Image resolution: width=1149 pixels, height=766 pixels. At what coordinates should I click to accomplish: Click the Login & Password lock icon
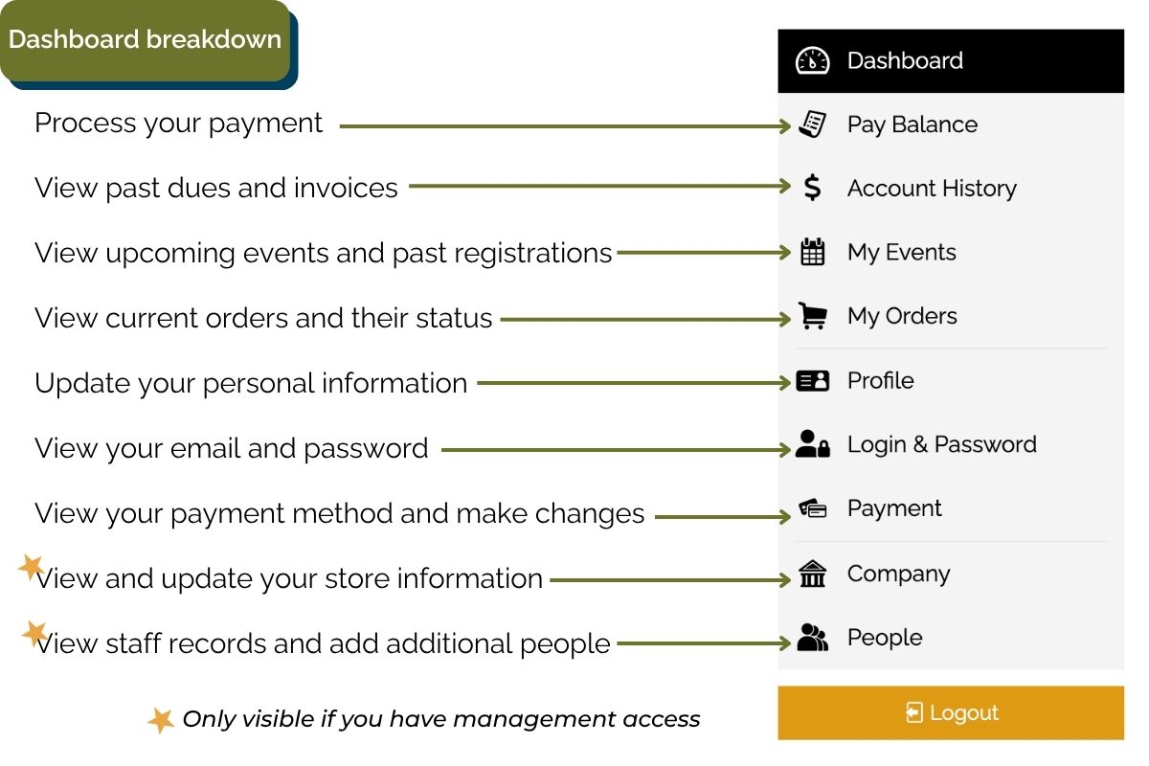tap(812, 445)
